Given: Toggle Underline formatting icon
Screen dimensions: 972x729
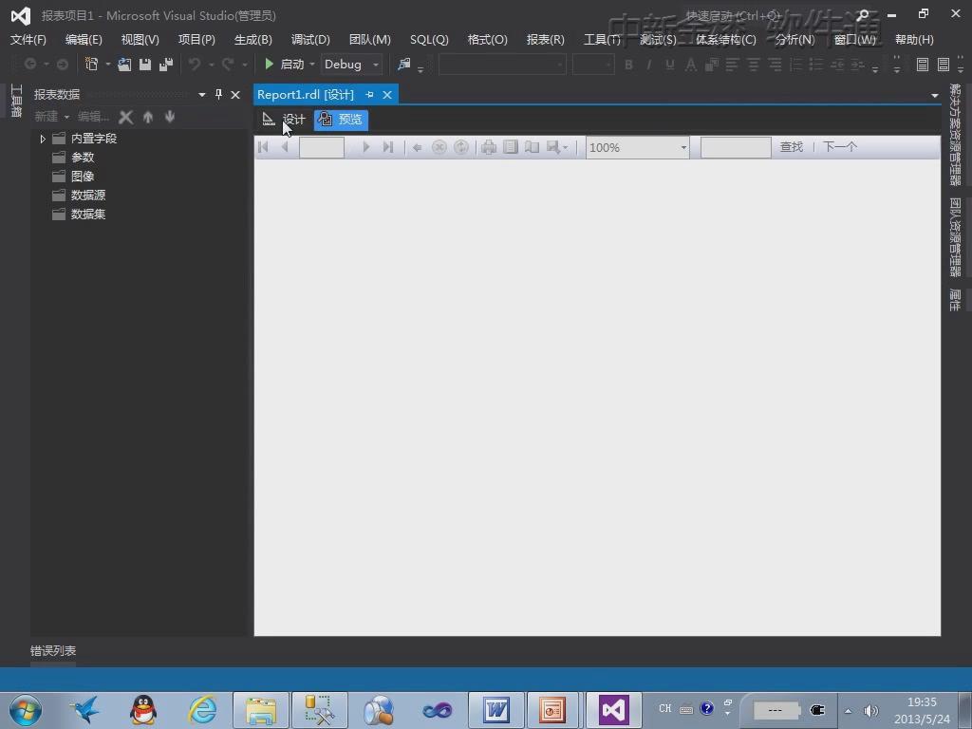Looking at the screenshot, I should pyautogui.click(x=669, y=65).
